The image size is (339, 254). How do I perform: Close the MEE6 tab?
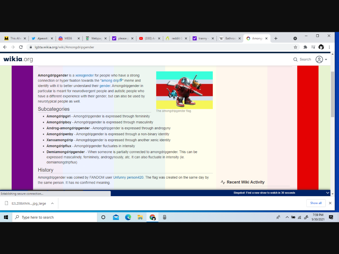79,38
